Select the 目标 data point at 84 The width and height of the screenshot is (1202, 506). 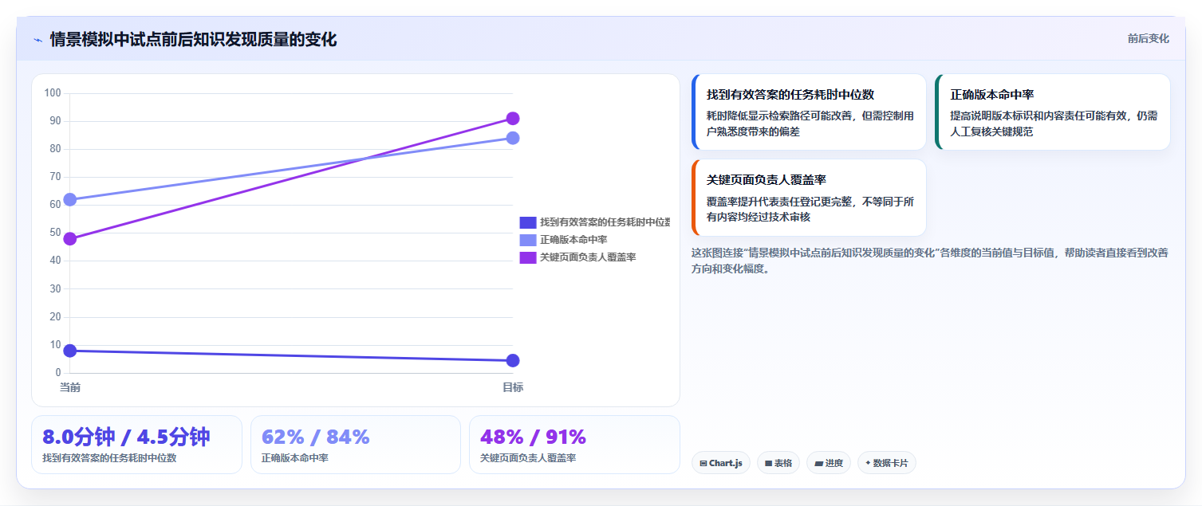coord(513,138)
